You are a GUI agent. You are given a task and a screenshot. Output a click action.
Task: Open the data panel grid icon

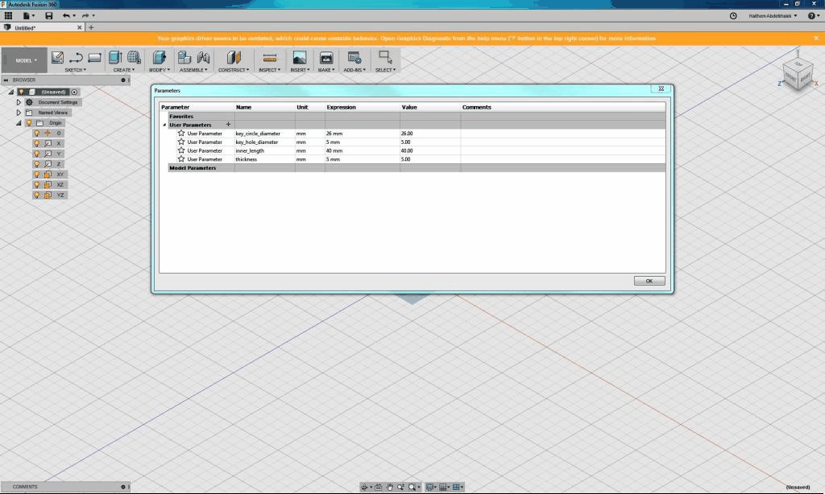(8, 16)
